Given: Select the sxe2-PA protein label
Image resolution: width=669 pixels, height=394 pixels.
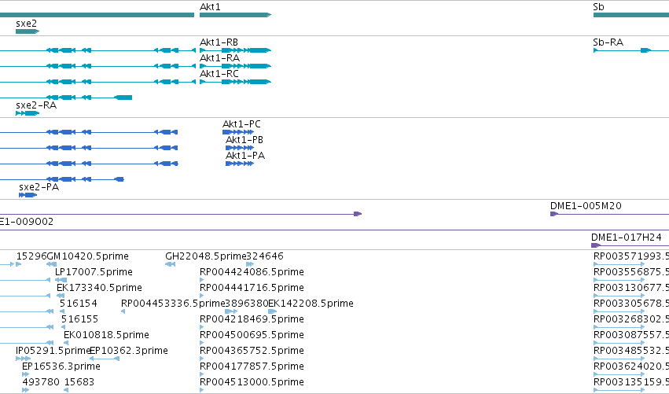Looking at the screenshot, I should point(39,187).
